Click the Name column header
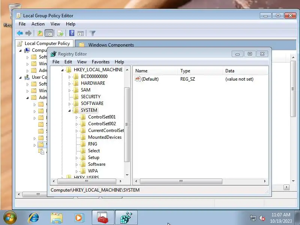 (x=156, y=71)
